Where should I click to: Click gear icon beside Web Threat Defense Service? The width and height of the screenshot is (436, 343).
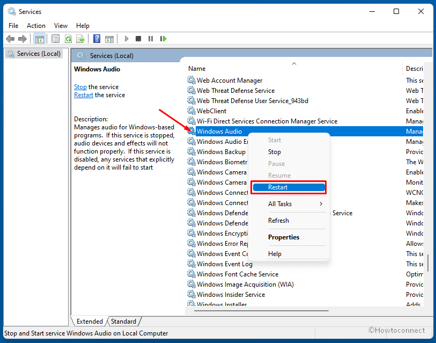191,91
